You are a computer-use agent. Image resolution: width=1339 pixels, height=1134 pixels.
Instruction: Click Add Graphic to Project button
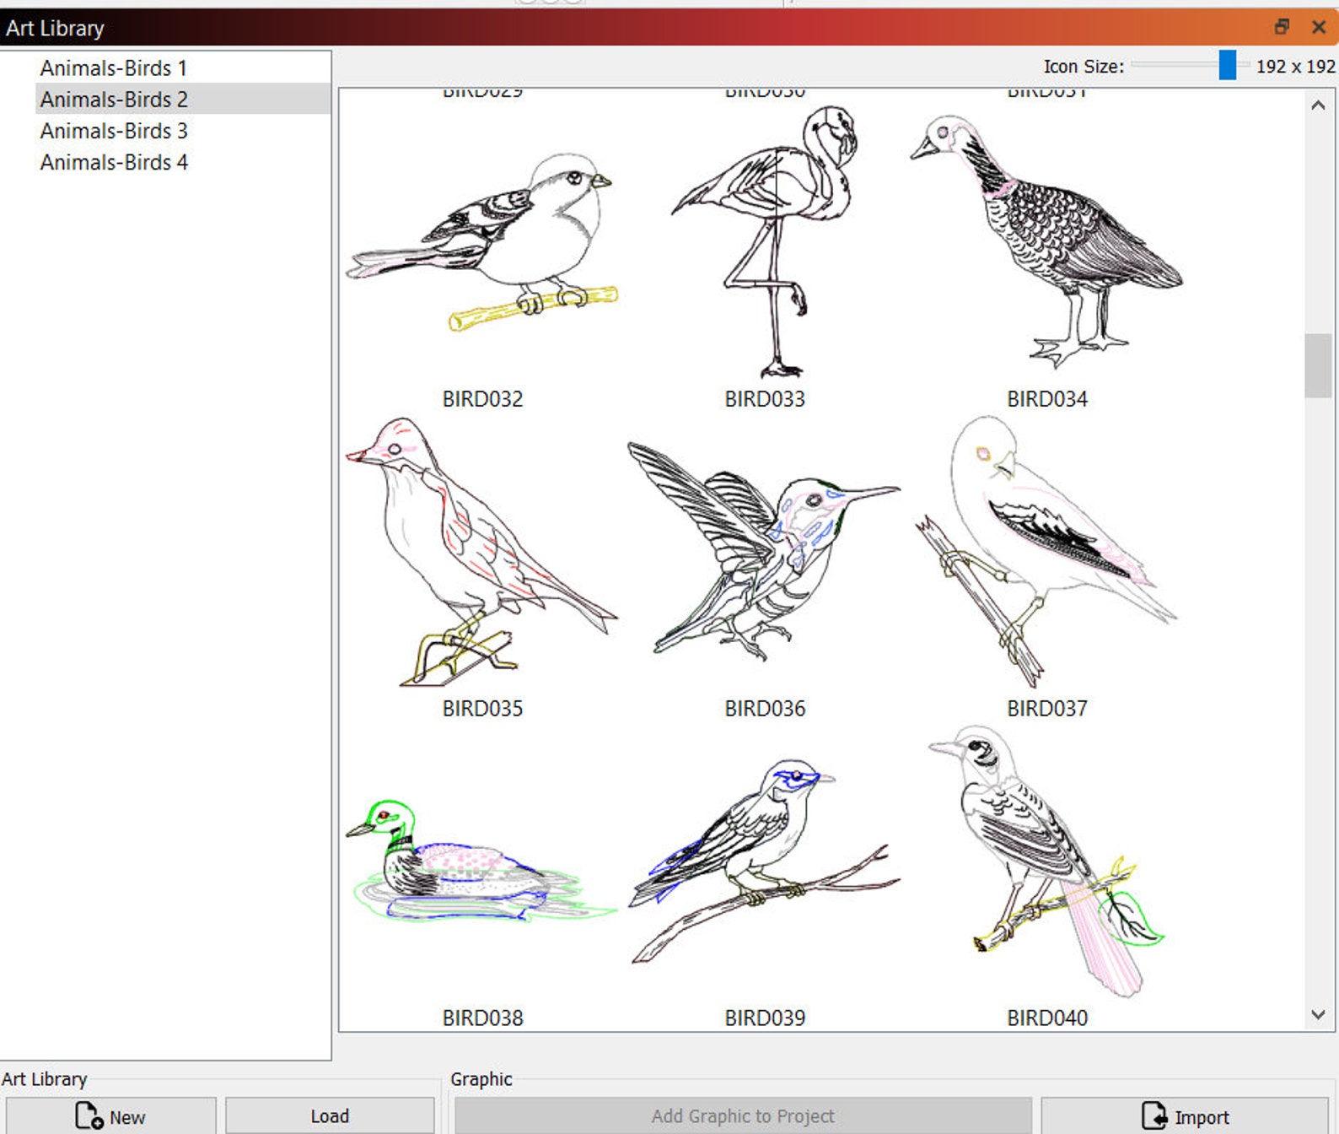pos(743,1116)
